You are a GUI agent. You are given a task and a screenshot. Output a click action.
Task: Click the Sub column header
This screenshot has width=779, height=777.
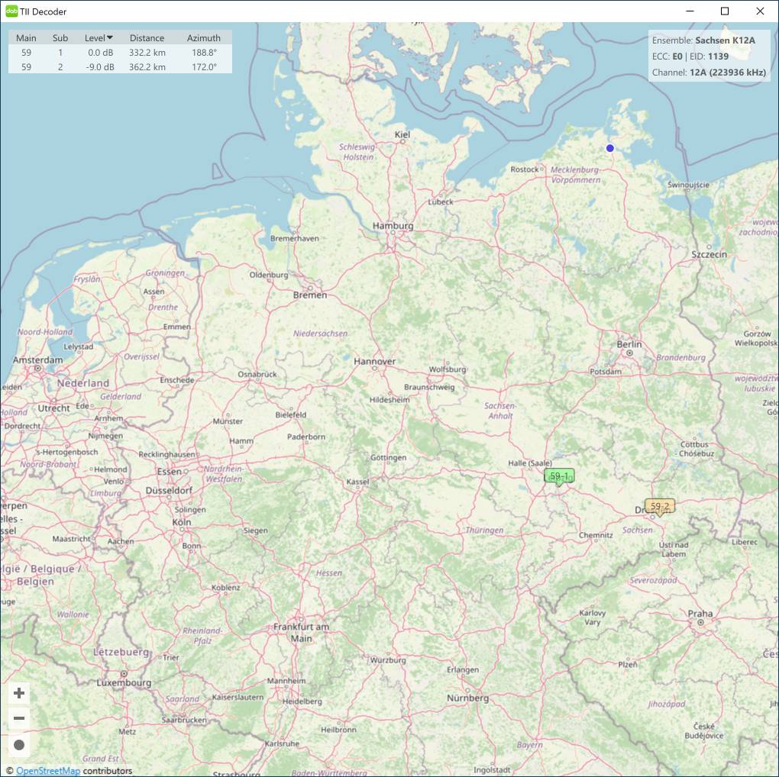tap(60, 38)
